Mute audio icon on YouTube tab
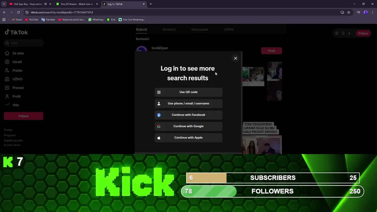 coord(45,4)
